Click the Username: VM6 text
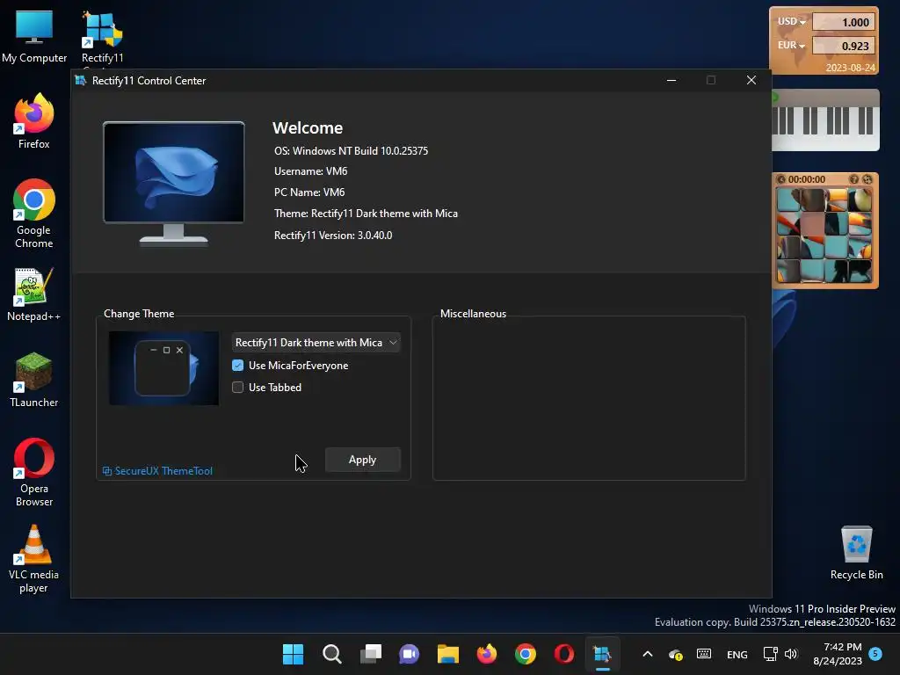 [x=310, y=171]
